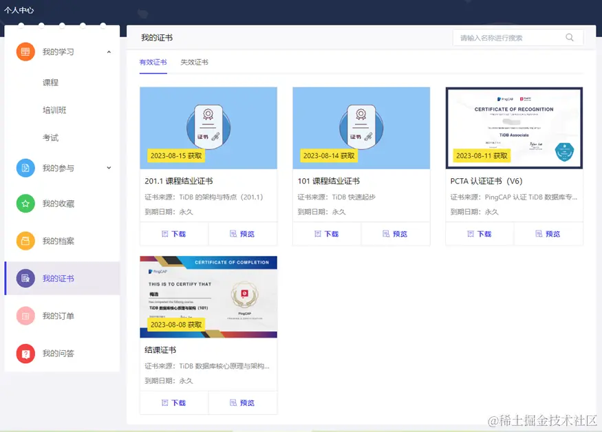Switch to the 失效证书 tab
The width and height of the screenshot is (602, 432).
point(194,62)
